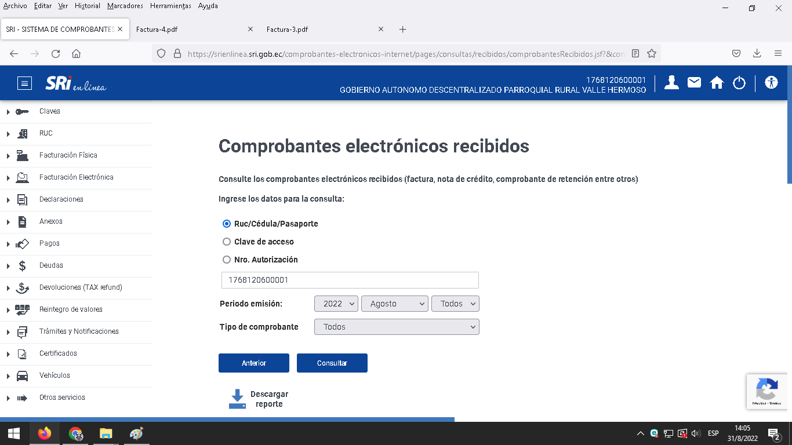Open Tipo de comprobante dropdown
Image resolution: width=792 pixels, height=445 pixels.
point(397,327)
